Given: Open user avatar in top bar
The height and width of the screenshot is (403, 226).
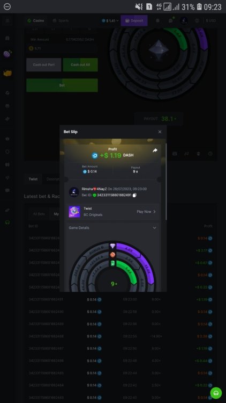Looking at the screenshot, I should [184, 20].
